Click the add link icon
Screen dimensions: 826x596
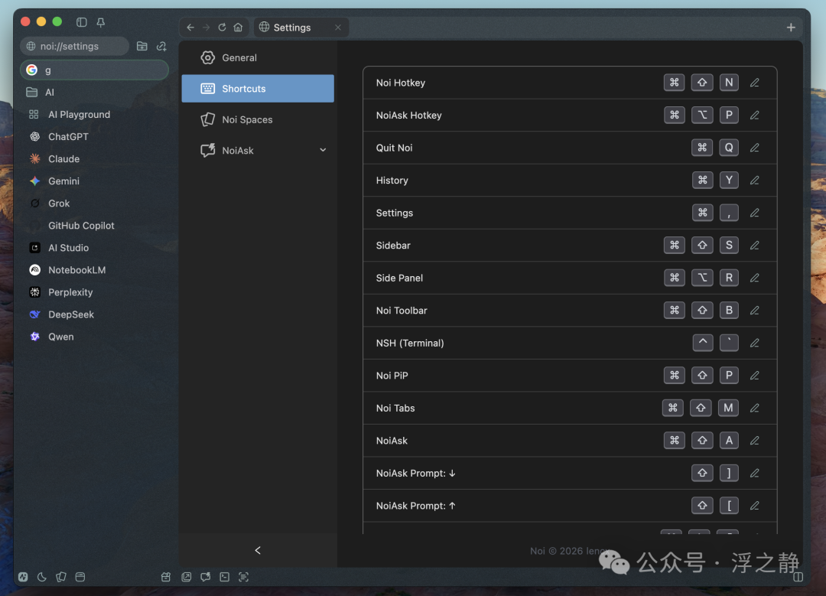[161, 47]
